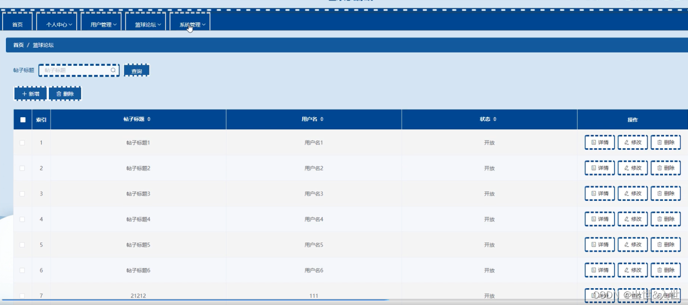
Task: Click the cell 帖子标题5
Action: pos(138,245)
